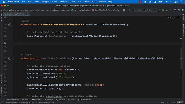
Task: Collapse demoTheBeforeAdvice method fold on line 37
Action: [x=13, y=58]
